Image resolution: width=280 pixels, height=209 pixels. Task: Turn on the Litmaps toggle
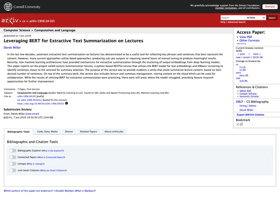coord(13,164)
